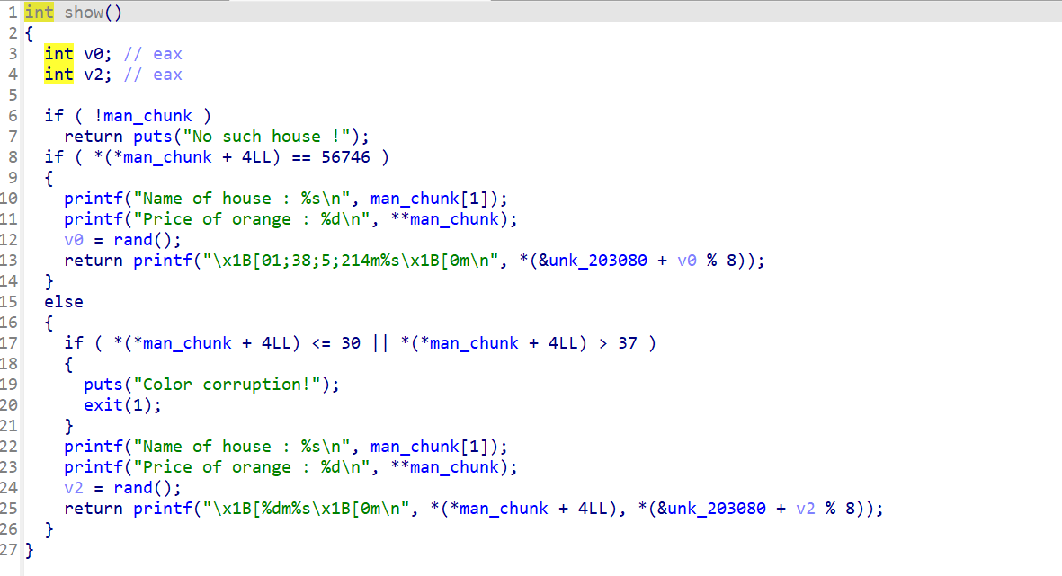Click the // eax comment on line 3
The image size is (1062, 576).
pos(153,54)
